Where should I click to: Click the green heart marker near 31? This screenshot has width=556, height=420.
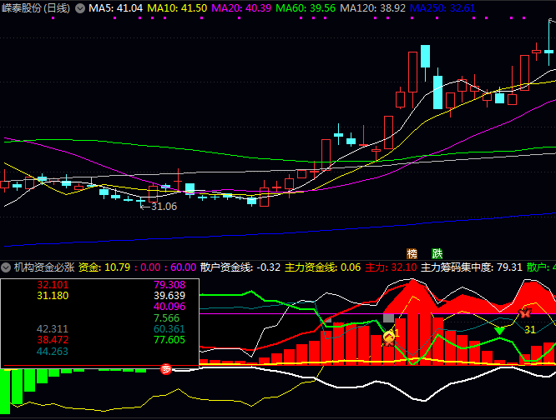[x=499, y=330]
